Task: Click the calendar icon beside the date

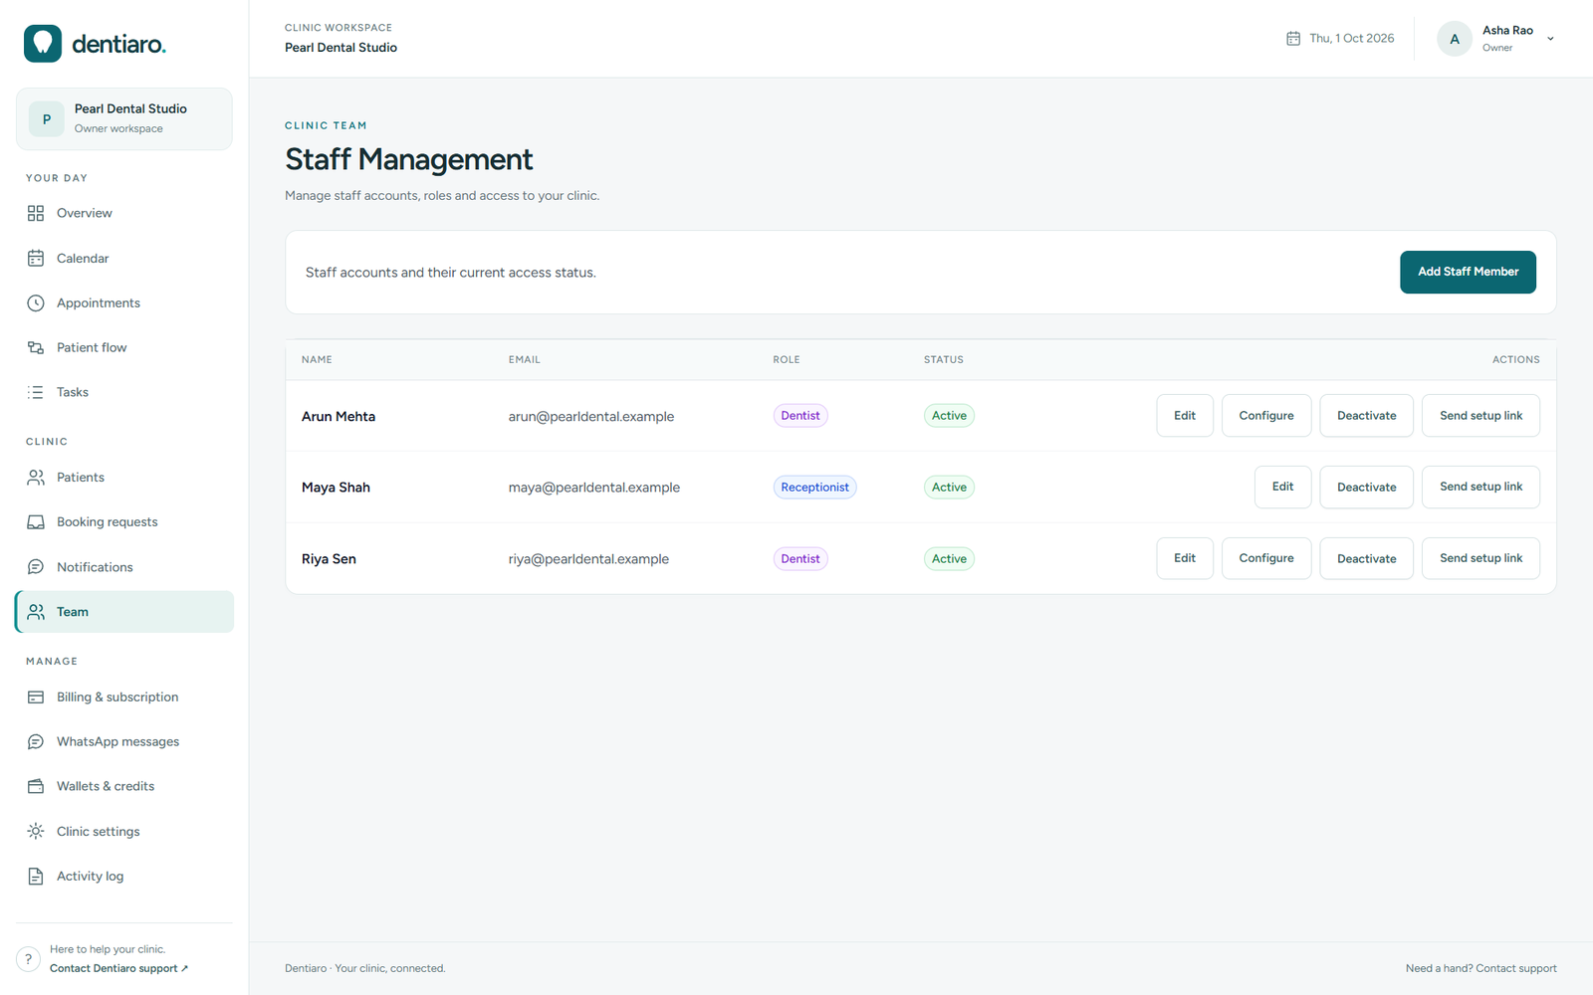Action: click(1293, 39)
